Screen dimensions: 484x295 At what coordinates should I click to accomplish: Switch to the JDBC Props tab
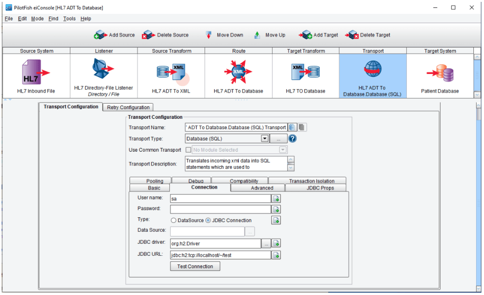tap(316, 188)
